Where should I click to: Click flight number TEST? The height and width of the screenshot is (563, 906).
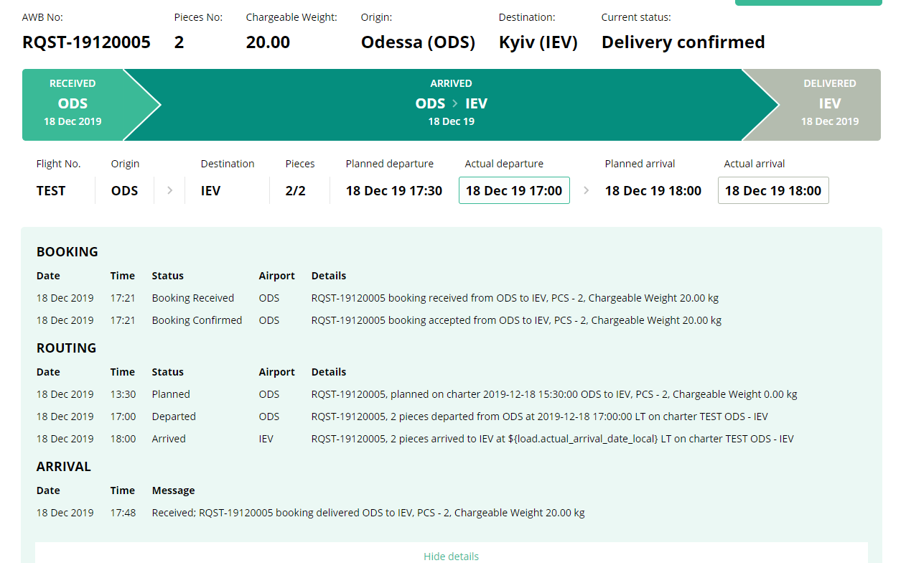(x=51, y=191)
